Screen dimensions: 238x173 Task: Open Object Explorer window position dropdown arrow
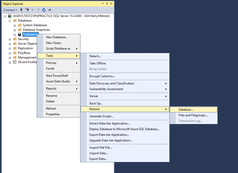[x=103, y=4]
